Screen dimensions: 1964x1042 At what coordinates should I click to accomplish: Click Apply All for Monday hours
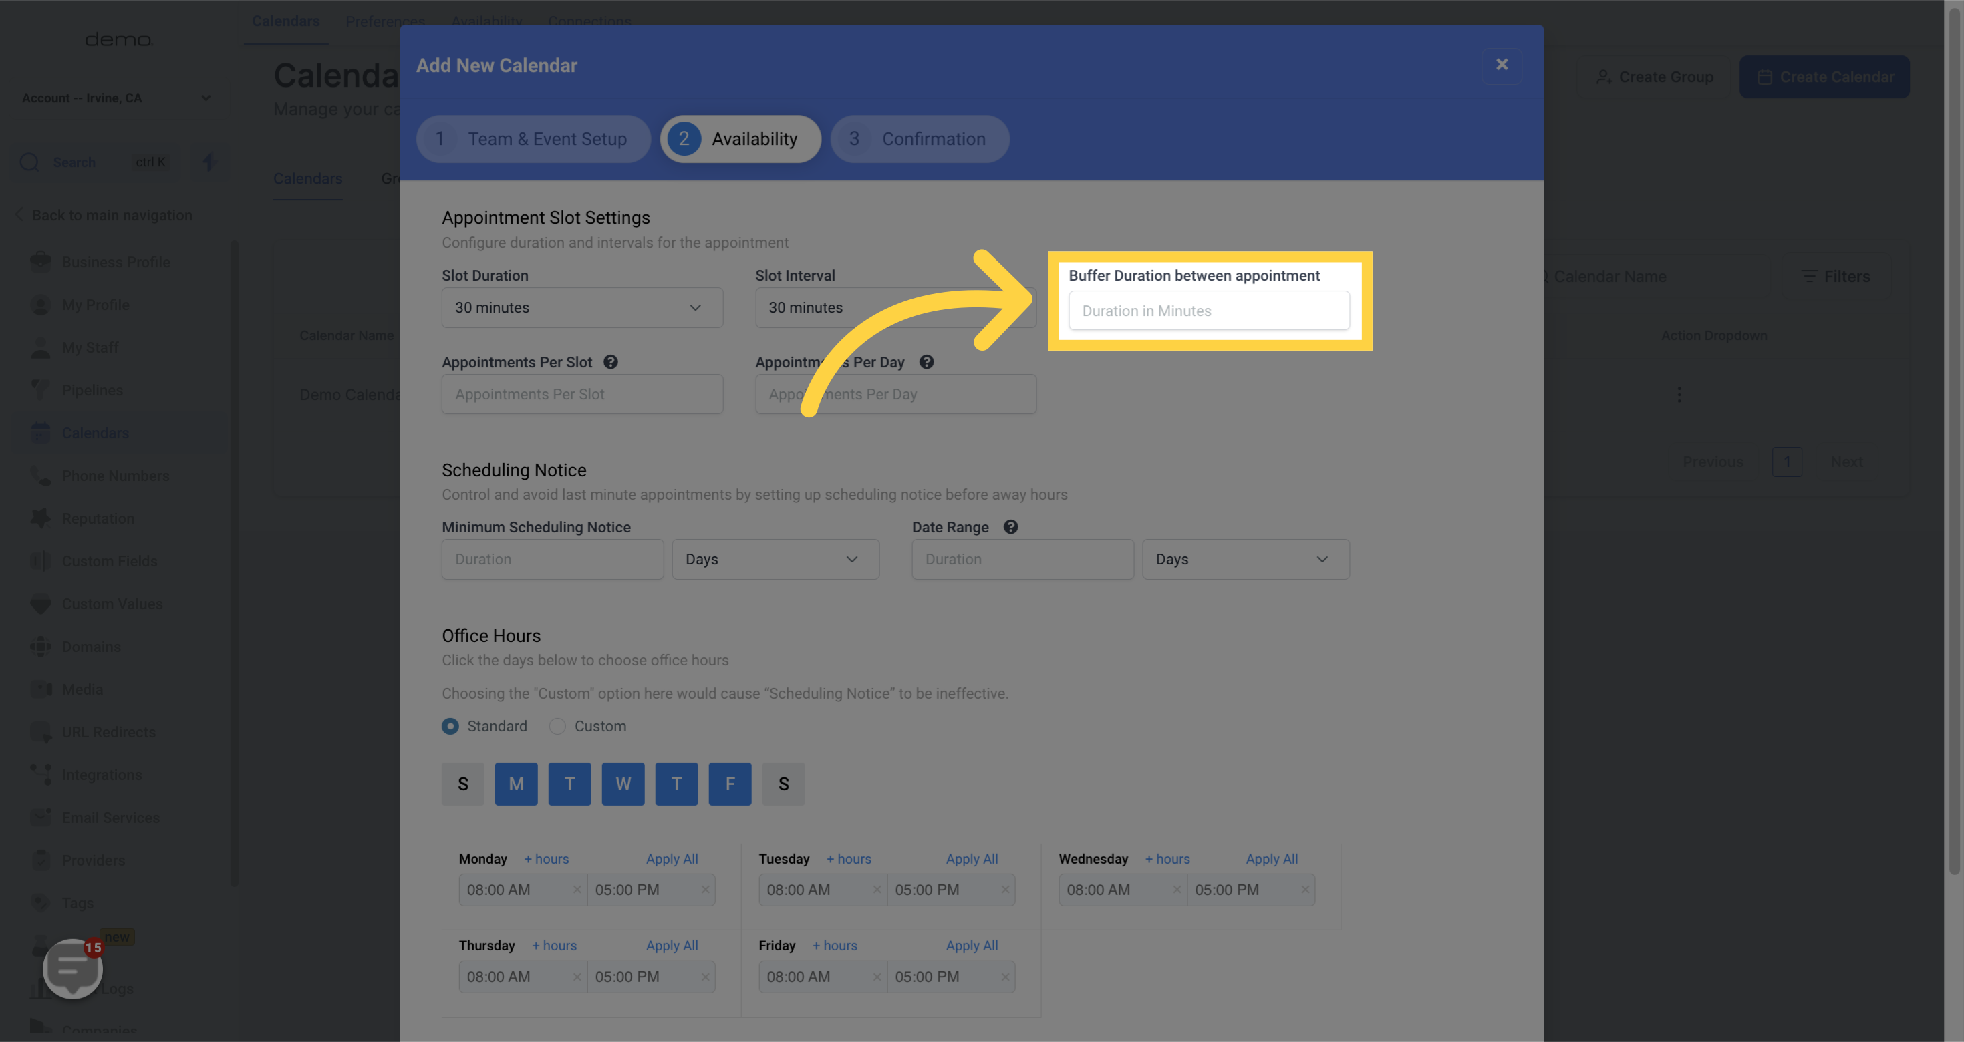[672, 859]
